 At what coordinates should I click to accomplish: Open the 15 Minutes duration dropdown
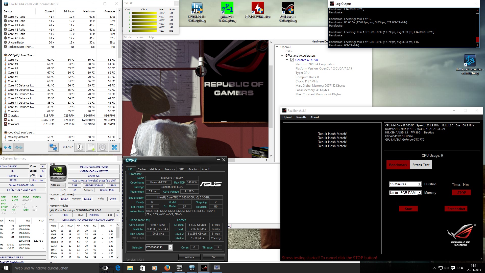419,184
